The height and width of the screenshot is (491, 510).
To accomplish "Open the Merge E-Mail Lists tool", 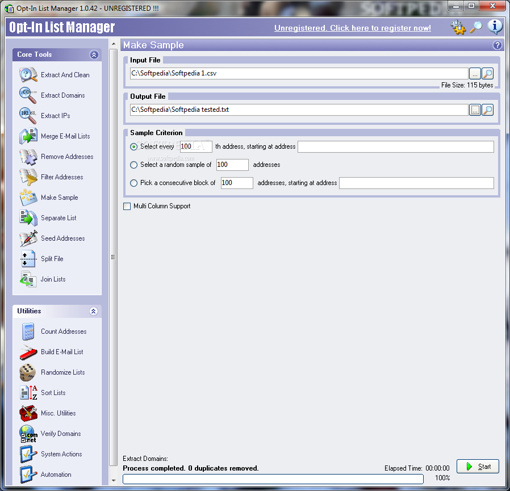I will [x=65, y=136].
